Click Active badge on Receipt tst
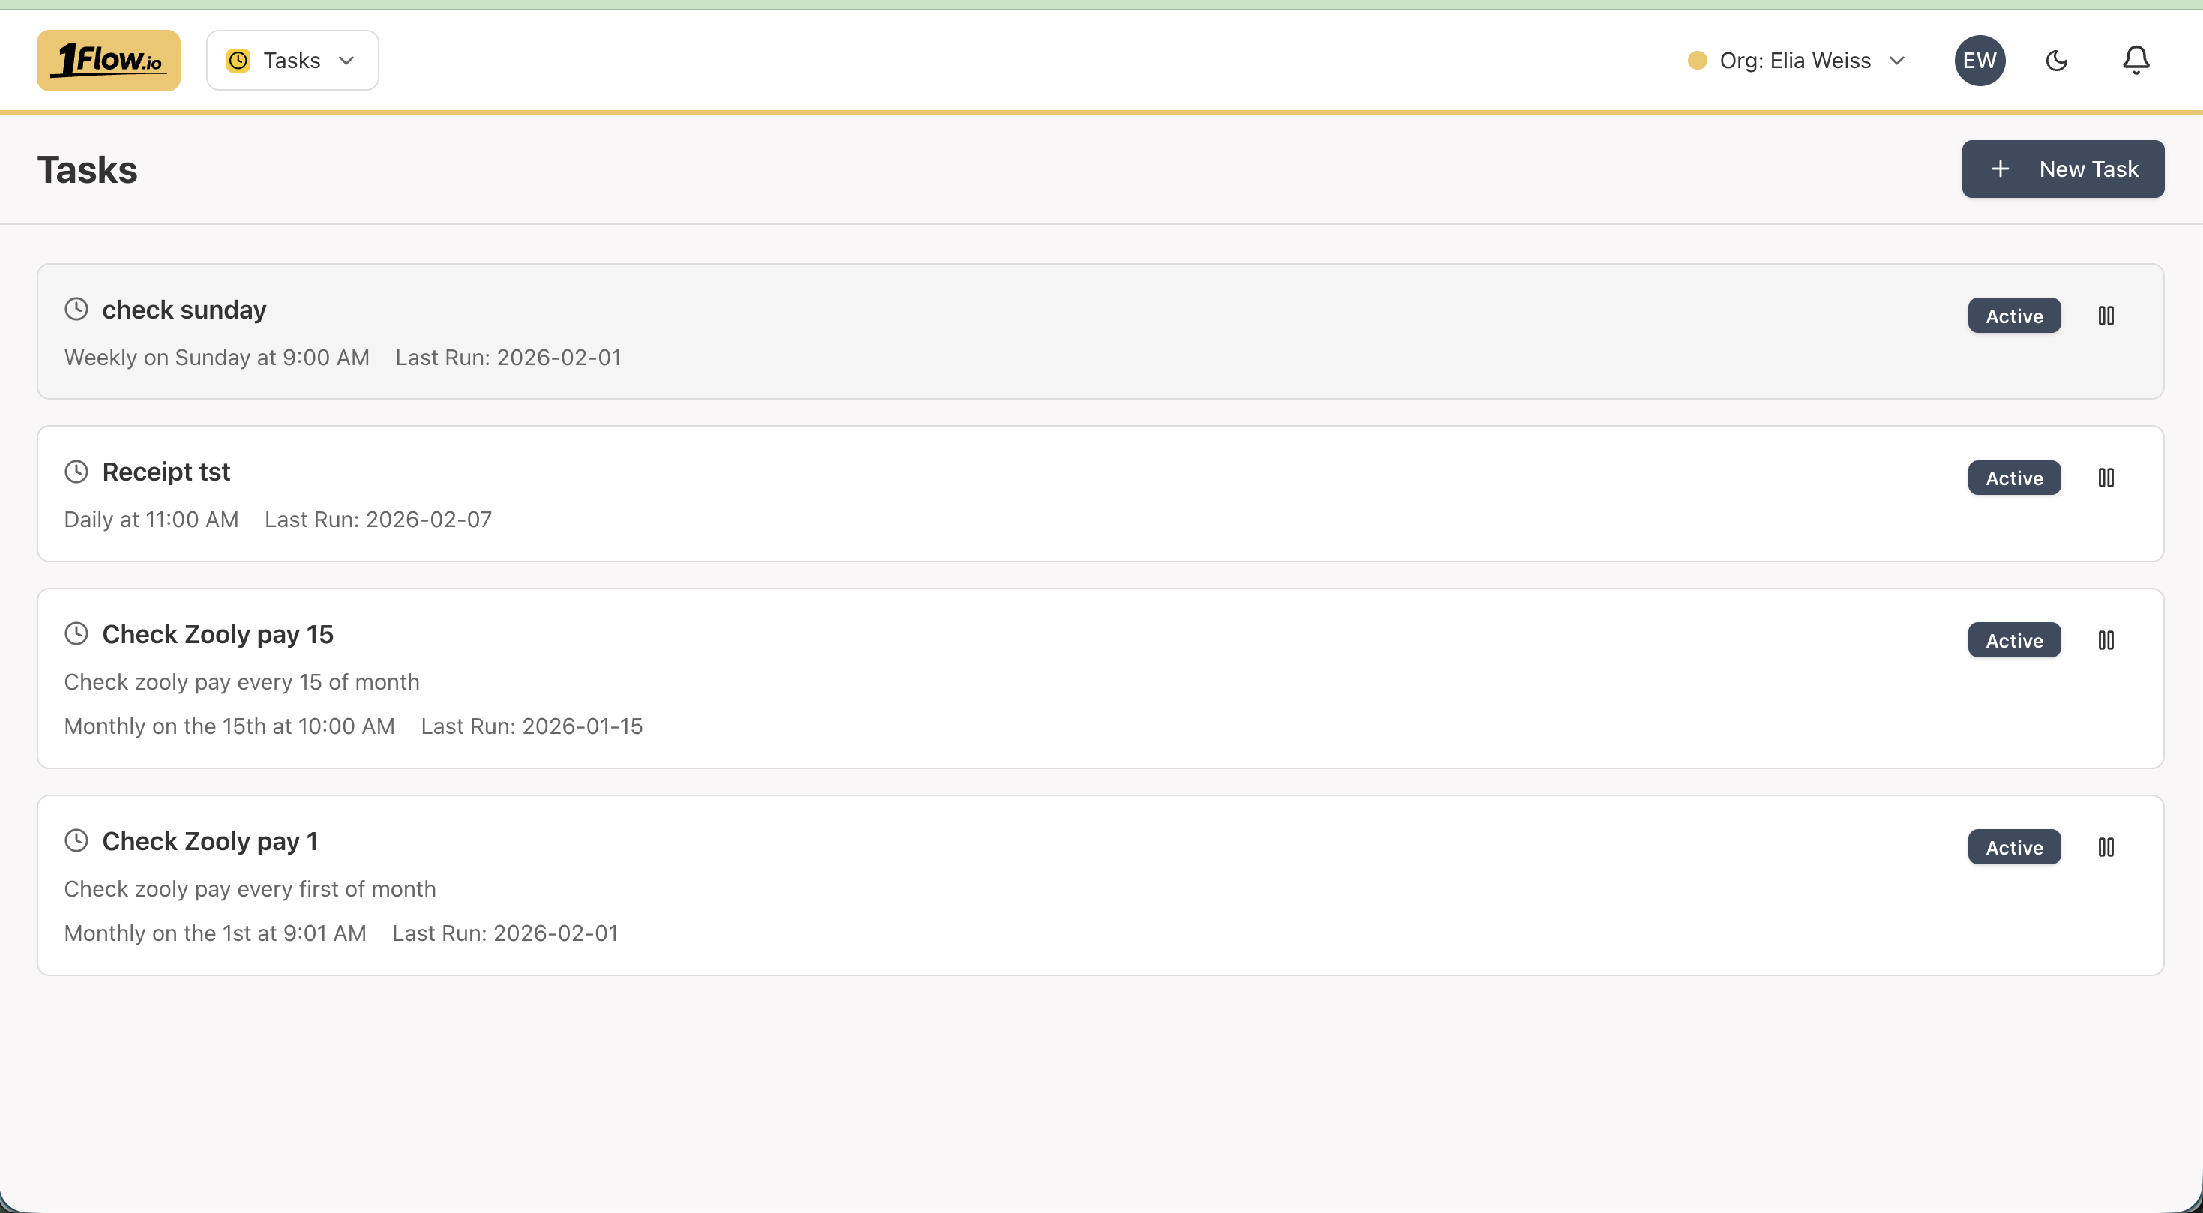The width and height of the screenshot is (2203, 1213). (2013, 479)
